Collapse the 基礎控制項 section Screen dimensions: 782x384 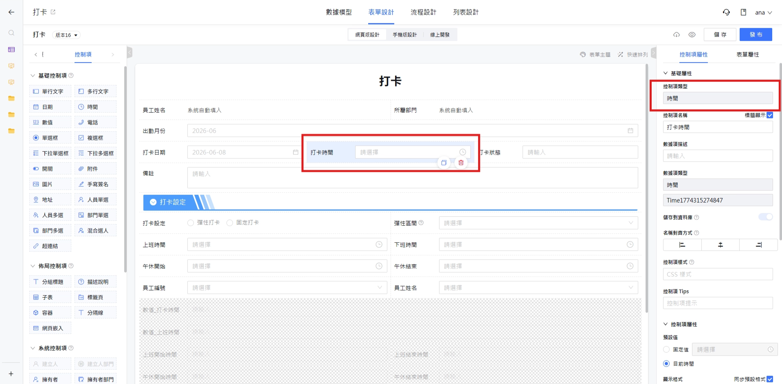pos(33,76)
